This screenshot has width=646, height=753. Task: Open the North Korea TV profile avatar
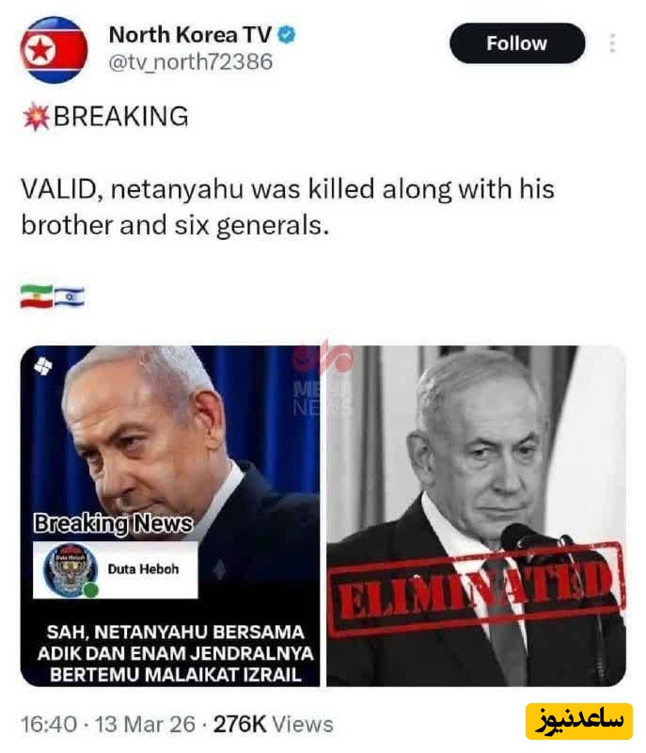click(x=55, y=50)
